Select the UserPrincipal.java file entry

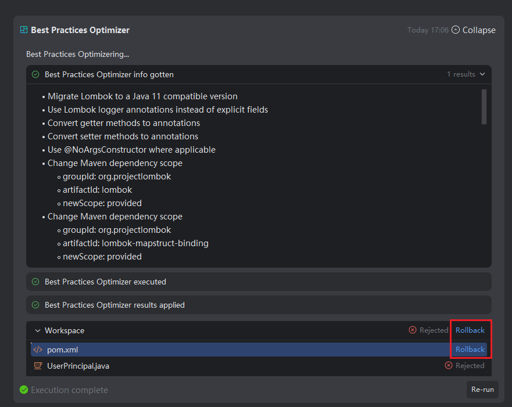click(x=78, y=366)
